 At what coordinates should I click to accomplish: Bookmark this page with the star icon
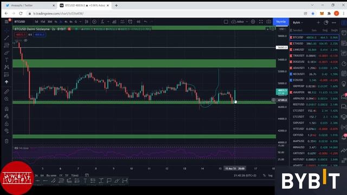coord(313,14)
